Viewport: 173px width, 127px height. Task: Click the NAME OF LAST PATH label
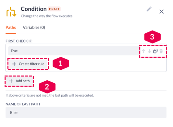pos(23,104)
